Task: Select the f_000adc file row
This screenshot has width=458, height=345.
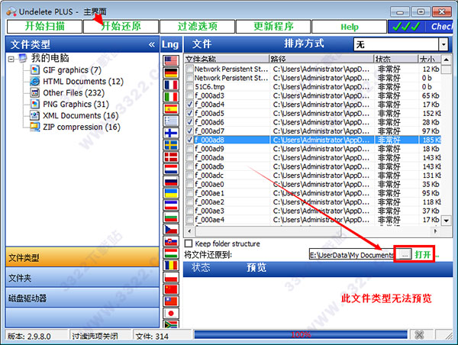Action: (x=313, y=176)
